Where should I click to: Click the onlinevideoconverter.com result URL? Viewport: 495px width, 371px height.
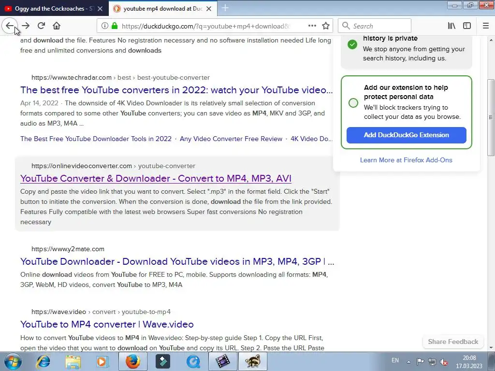(113, 166)
